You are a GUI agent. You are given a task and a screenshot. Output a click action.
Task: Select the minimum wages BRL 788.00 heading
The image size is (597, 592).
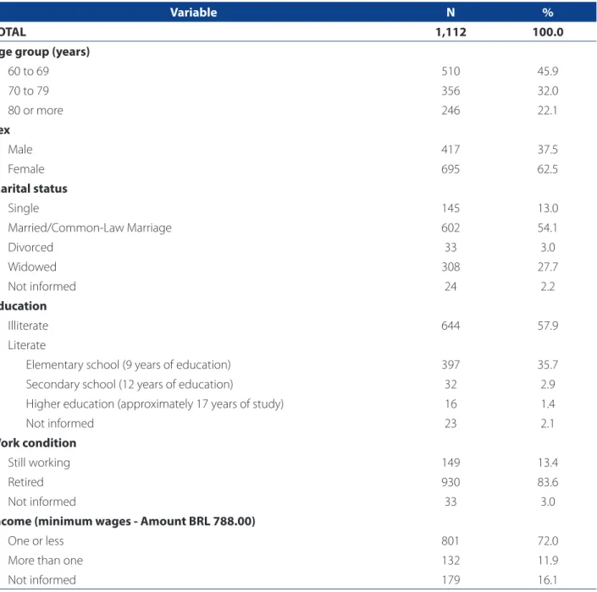point(127,521)
